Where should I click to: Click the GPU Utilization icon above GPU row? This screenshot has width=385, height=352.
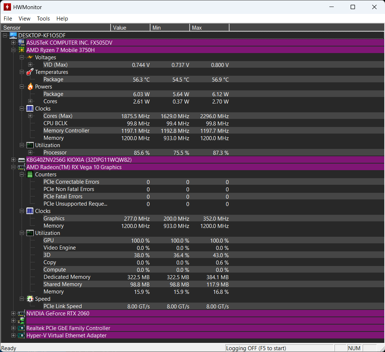click(30, 233)
